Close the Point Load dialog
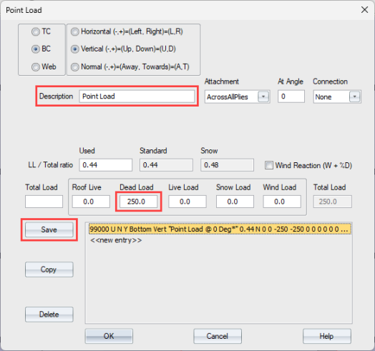Viewport: 375px width, 351px height. point(364,10)
